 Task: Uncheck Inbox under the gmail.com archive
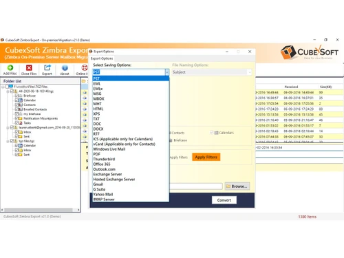click(17, 132)
